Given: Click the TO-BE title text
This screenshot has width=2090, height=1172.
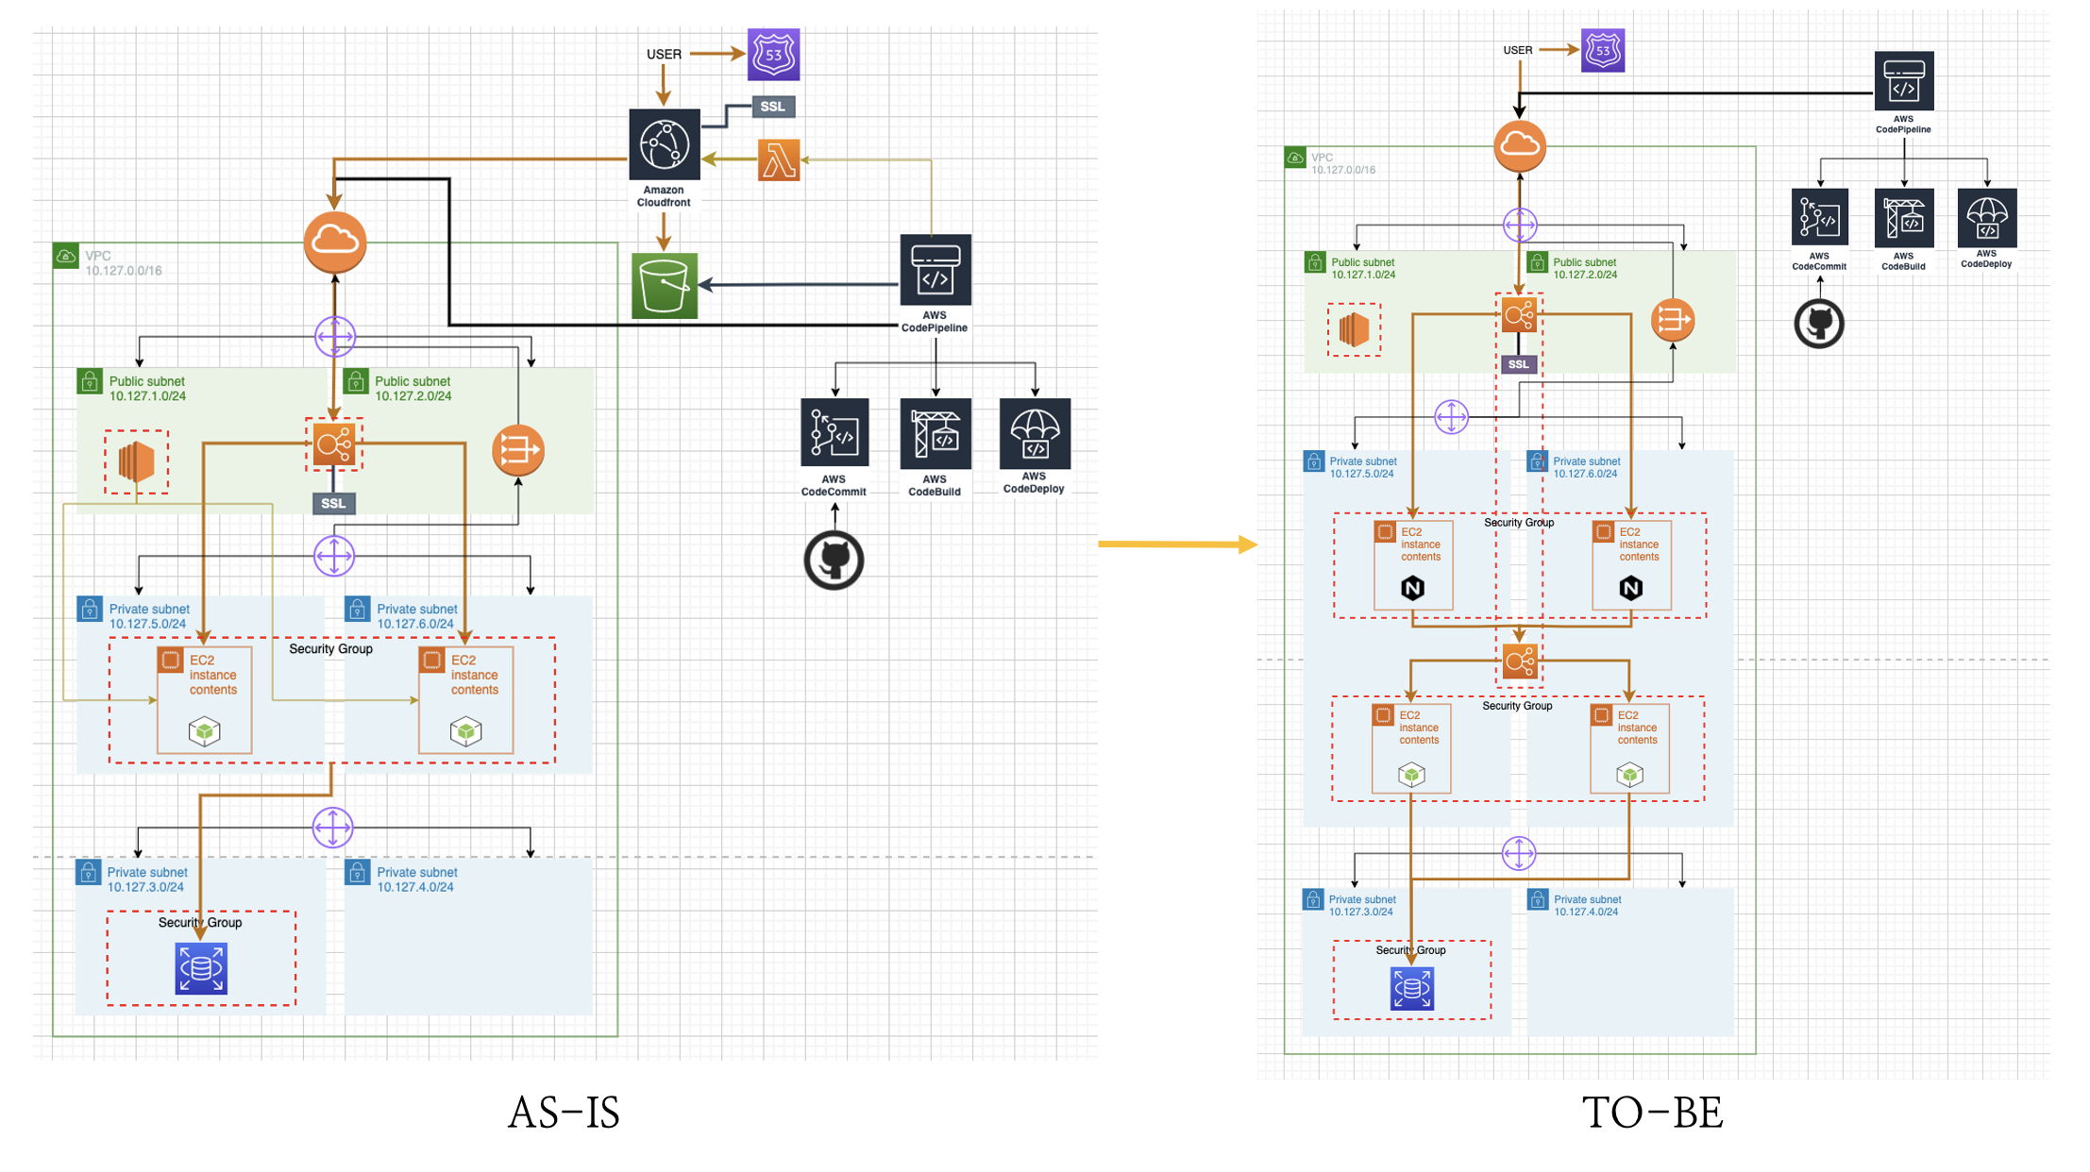Looking at the screenshot, I should tap(1652, 1113).
